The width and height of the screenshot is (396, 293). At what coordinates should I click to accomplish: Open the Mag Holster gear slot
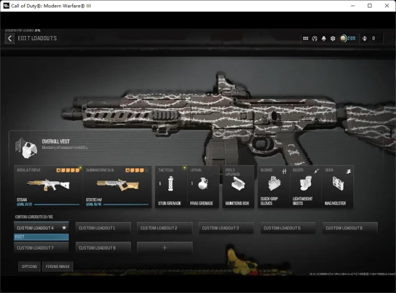tap(338, 187)
